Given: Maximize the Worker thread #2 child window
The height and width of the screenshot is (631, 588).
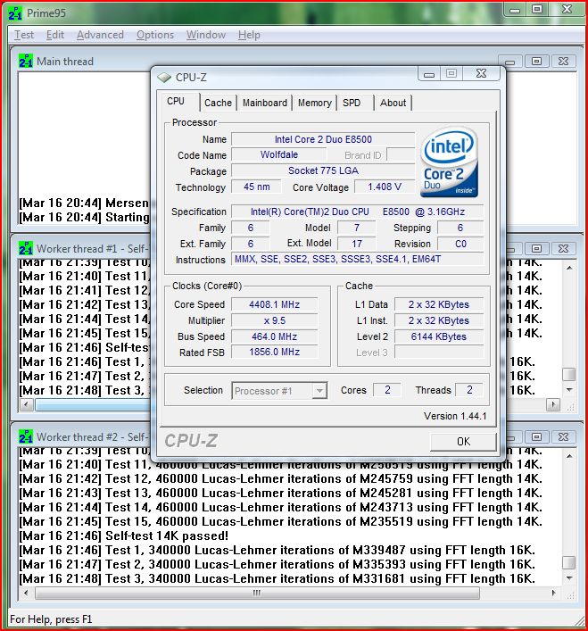Looking at the screenshot, I should (x=536, y=436).
